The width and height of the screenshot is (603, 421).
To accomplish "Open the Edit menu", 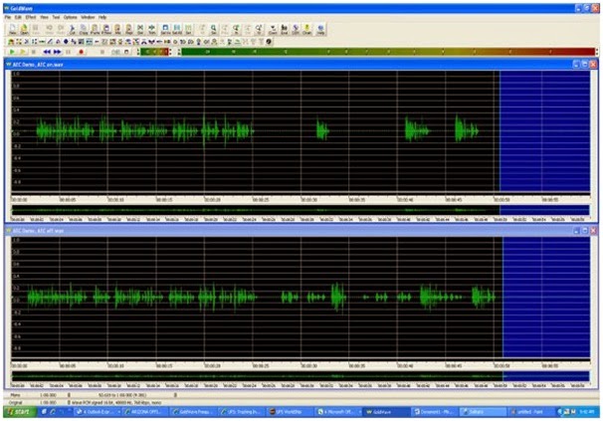I will click(x=18, y=17).
